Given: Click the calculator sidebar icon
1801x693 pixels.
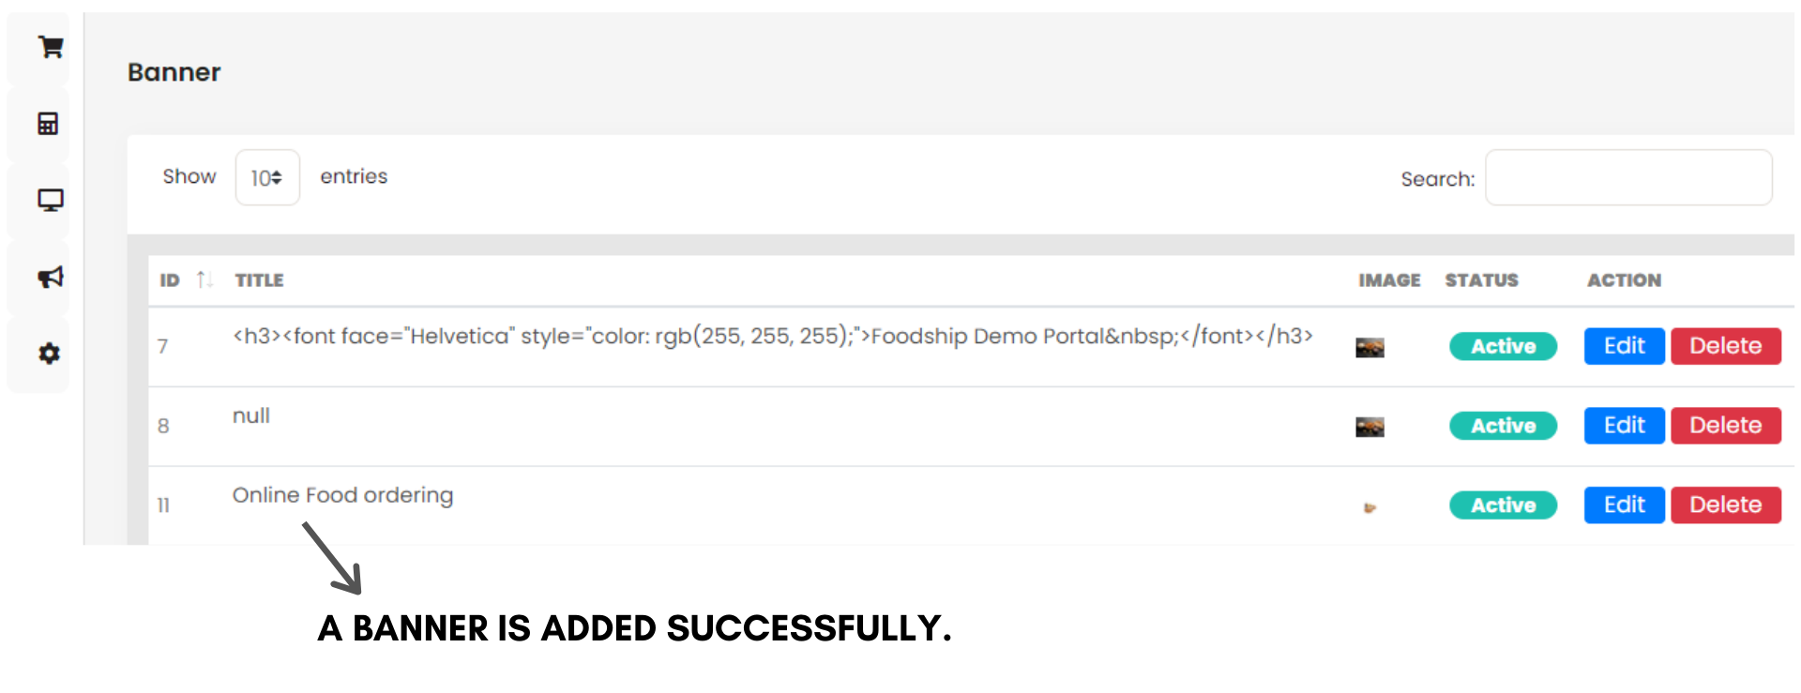Looking at the screenshot, I should (x=48, y=124).
